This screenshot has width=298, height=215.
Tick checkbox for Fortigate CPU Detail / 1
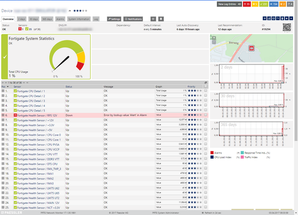point(206,91)
